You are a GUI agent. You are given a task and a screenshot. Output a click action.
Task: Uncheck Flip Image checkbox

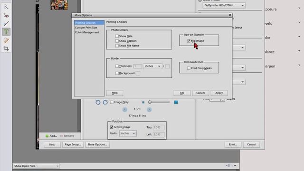(189, 41)
